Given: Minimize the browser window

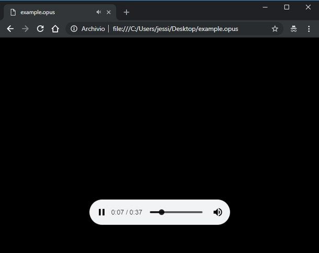Looking at the screenshot, I should pyautogui.click(x=265, y=7).
